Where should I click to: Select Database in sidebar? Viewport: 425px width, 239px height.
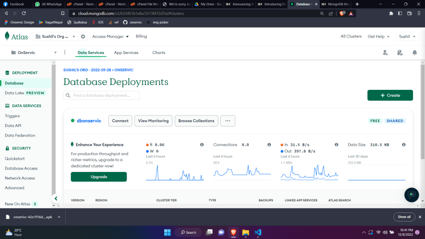click(x=26, y=83)
